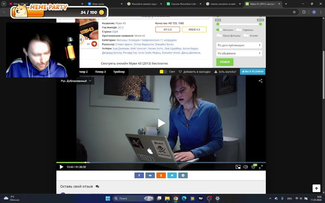Click the share icon on the video
The height and width of the screenshot is (203, 325).
click(261, 81)
